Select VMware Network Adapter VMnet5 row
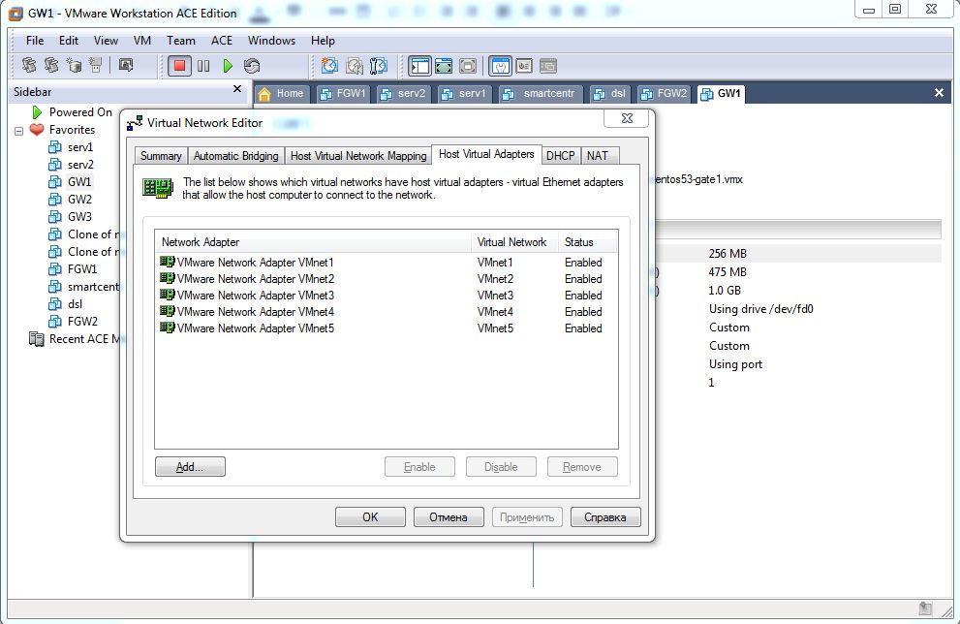Image resolution: width=960 pixels, height=624 pixels. click(x=386, y=328)
